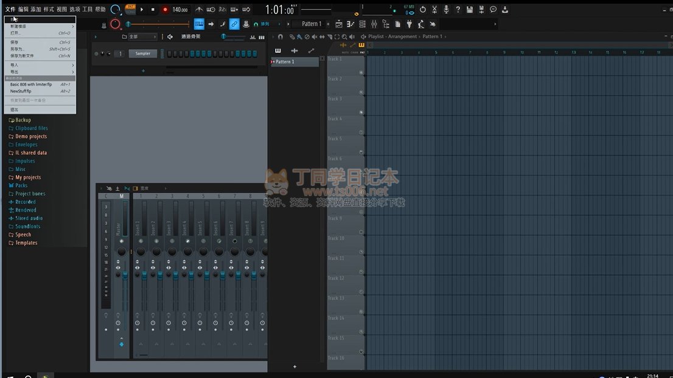This screenshot has height=378, width=673.
Task: Open the plugin picker plug icon
Action: pyautogui.click(x=409, y=24)
